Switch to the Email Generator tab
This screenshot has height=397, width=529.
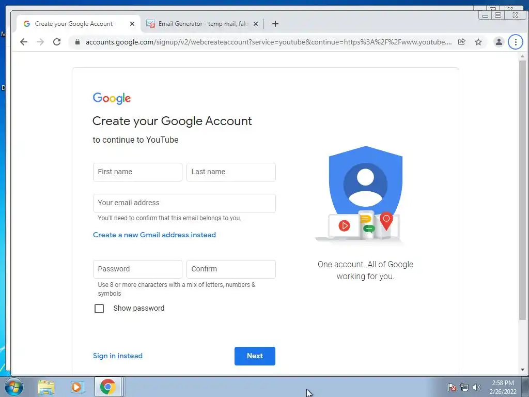[203, 24]
